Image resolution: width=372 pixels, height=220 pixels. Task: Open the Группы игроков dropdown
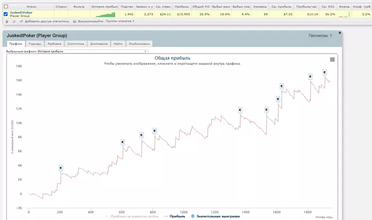[120, 21]
